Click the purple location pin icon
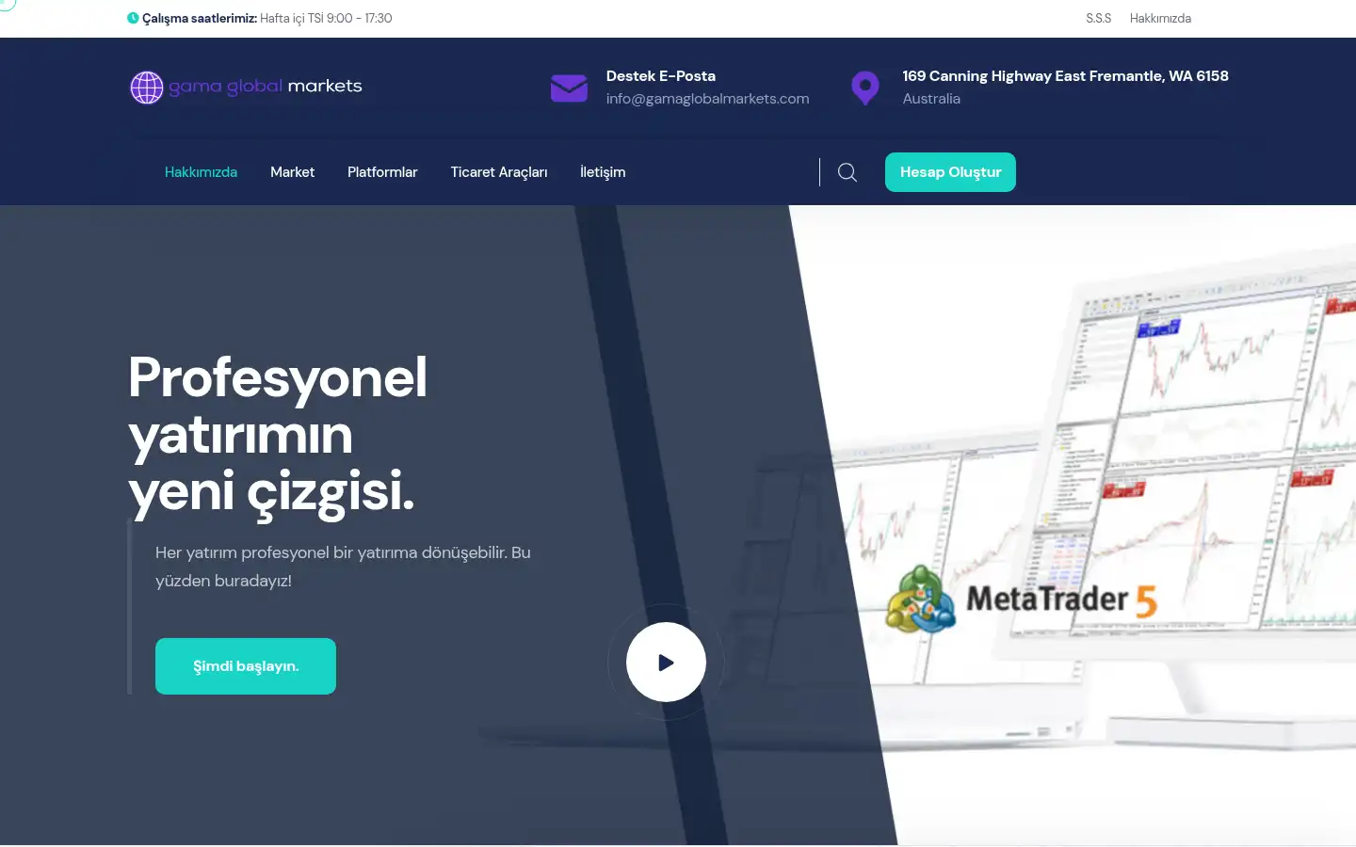This screenshot has width=1356, height=847. [x=865, y=88]
